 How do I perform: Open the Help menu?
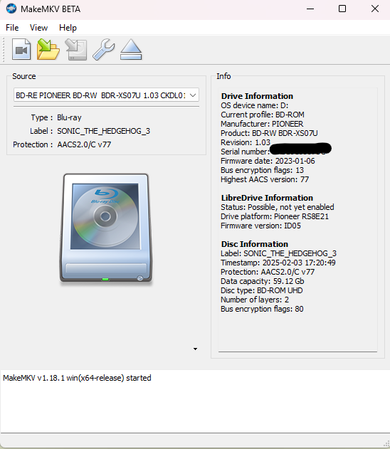pos(68,28)
